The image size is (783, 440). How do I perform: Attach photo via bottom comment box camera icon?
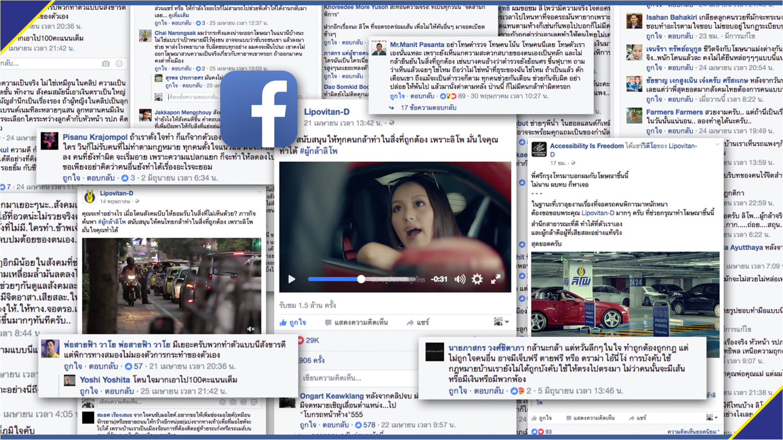click(x=233, y=402)
